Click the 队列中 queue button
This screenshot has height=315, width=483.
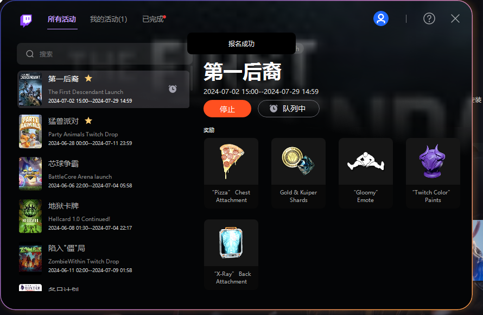pos(289,109)
